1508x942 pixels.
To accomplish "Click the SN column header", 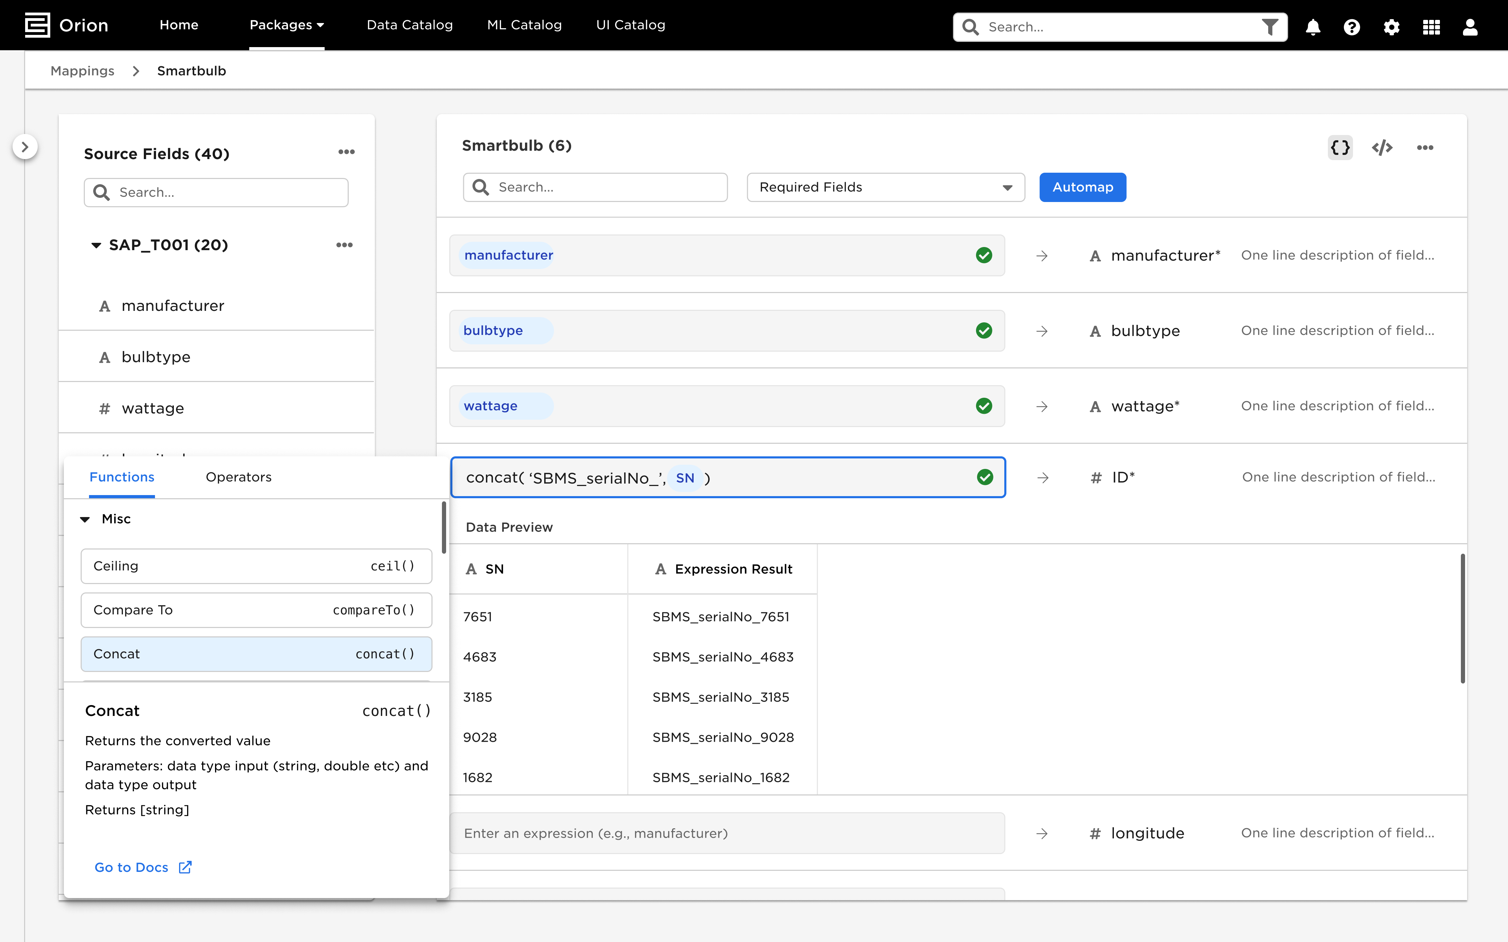I will 538,569.
